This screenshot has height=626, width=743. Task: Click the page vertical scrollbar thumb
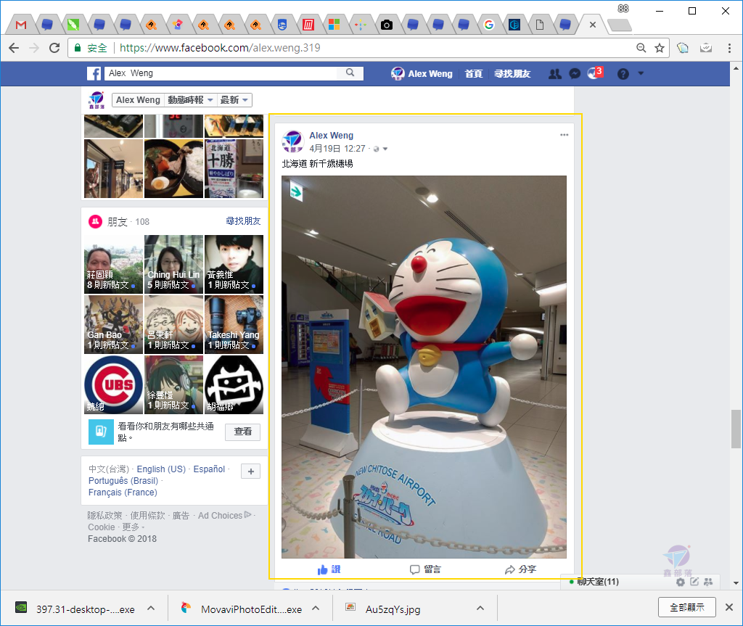[x=736, y=429]
